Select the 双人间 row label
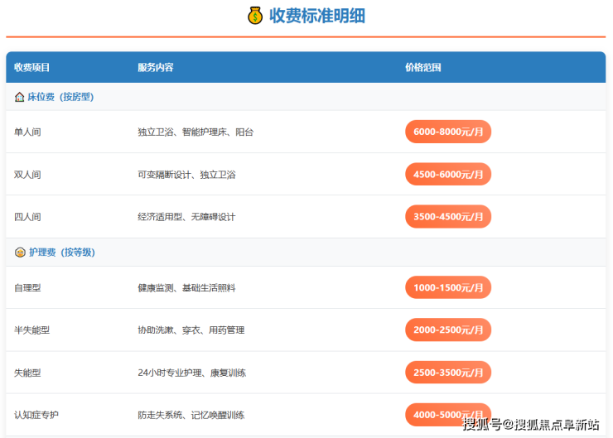 tap(27, 175)
